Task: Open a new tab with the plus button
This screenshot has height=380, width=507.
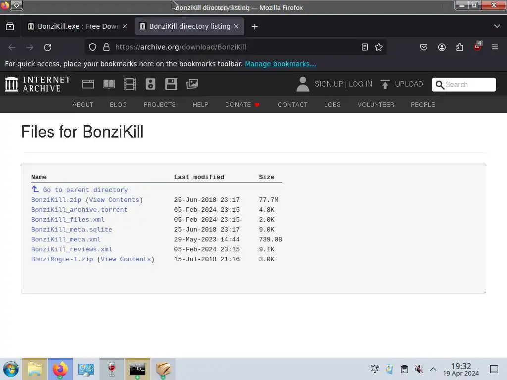Action: (x=255, y=27)
